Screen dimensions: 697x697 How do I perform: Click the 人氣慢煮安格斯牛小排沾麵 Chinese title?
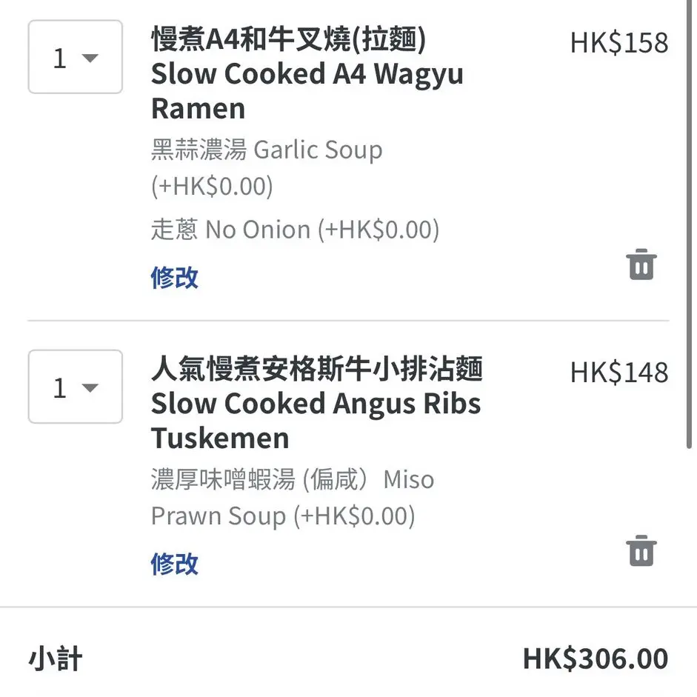click(x=316, y=369)
